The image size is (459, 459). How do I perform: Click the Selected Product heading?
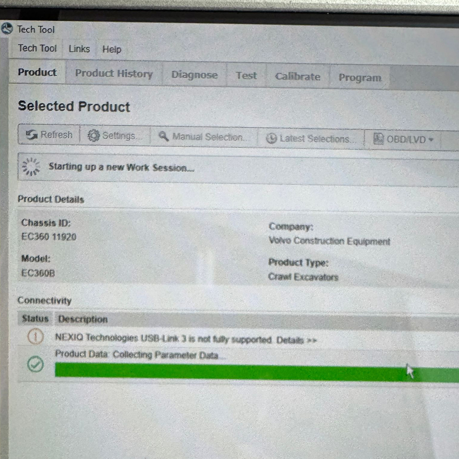(74, 106)
